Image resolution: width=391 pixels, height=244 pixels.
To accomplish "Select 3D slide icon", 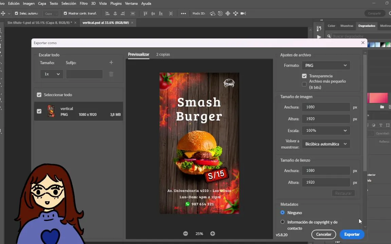I will (236, 14).
